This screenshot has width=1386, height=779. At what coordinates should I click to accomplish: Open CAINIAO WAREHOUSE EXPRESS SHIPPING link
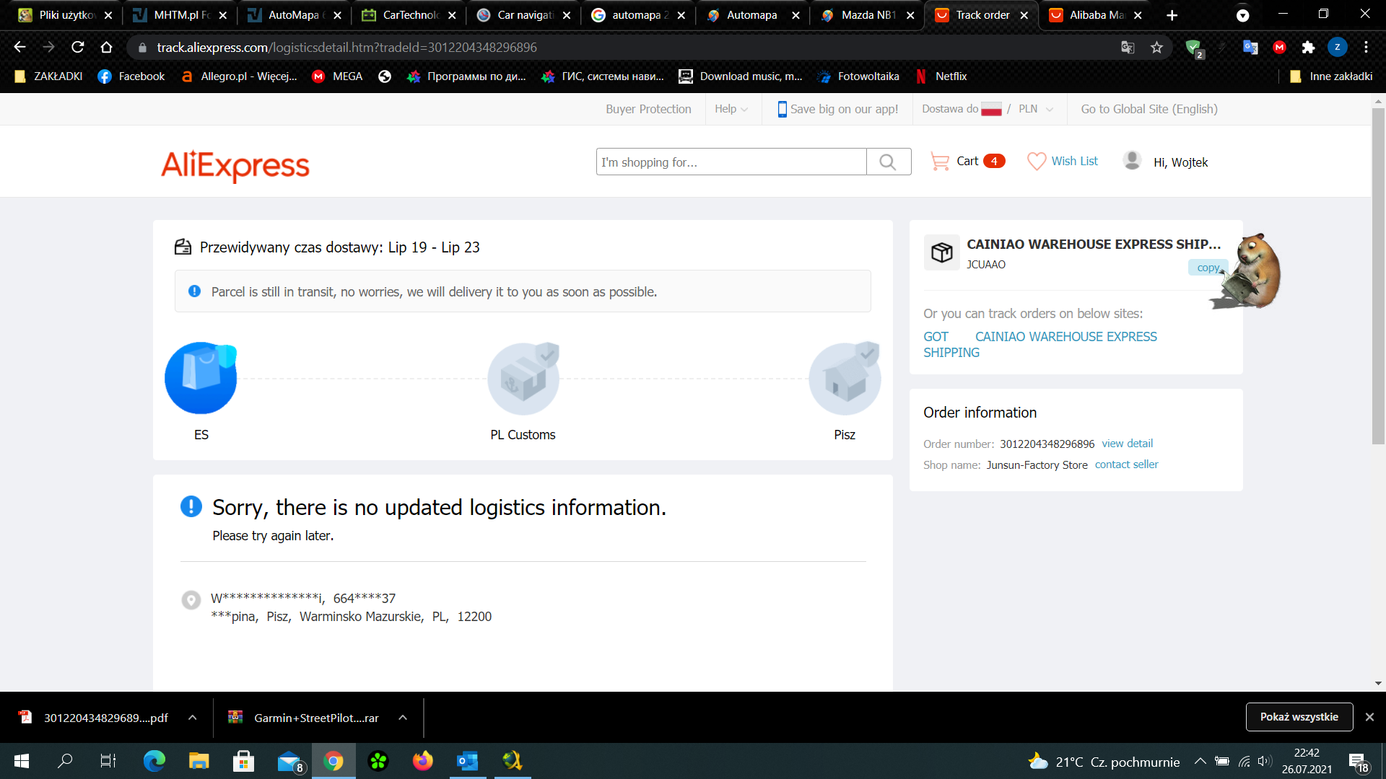[x=1040, y=345]
